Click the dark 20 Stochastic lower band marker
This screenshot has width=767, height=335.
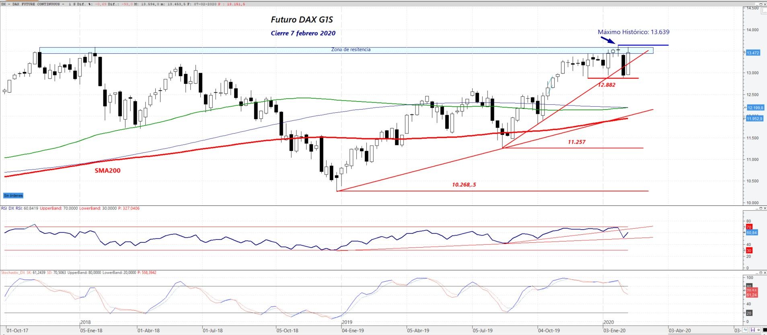point(749,313)
